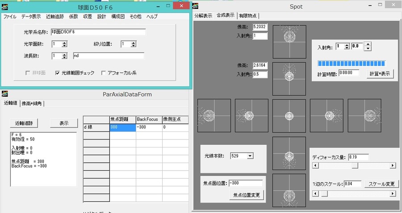
Task: Click the ディフォーカス量 field showing 0.19
Action: (x=358, y=157)
